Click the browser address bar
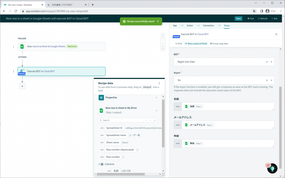 click(x=136, y=11)
